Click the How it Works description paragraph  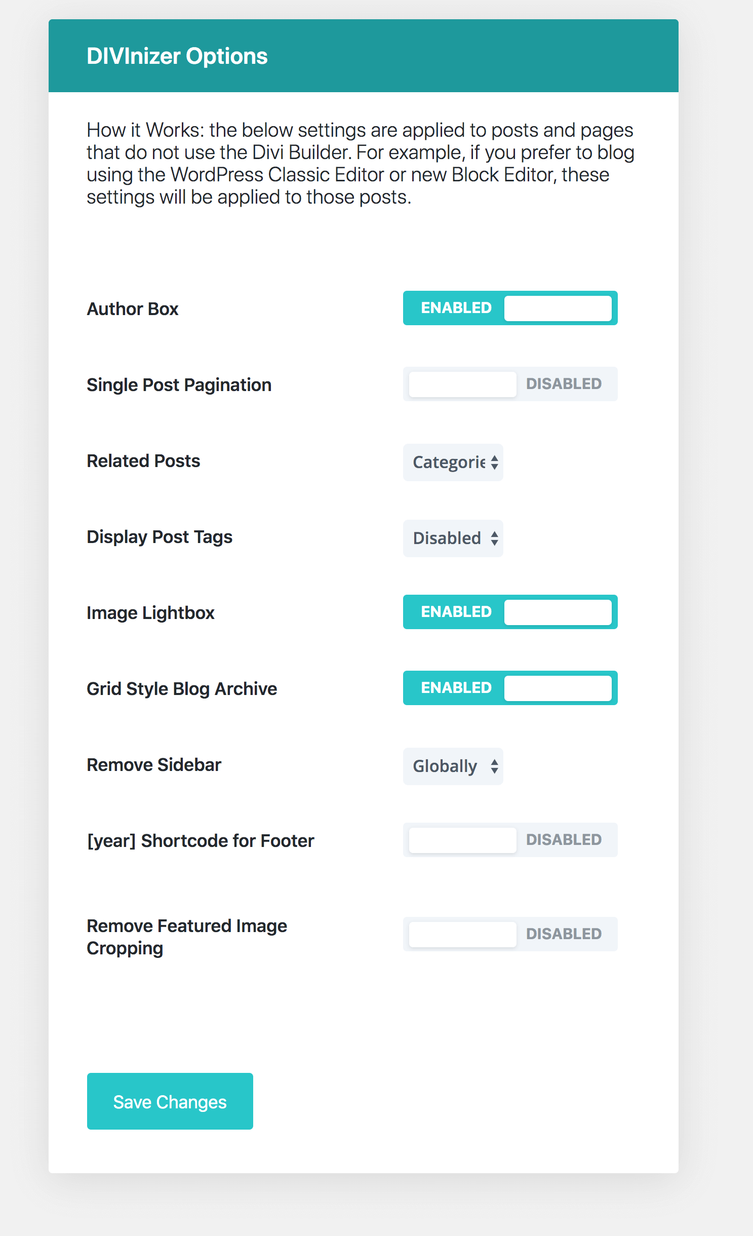coord(360,164)
